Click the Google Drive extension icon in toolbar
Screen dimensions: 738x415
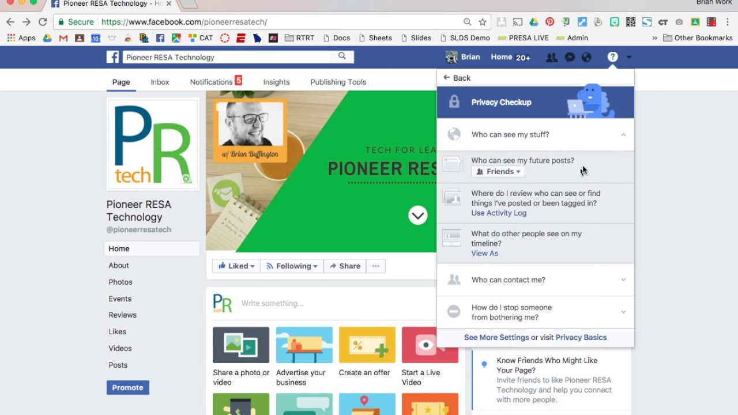pos(533,22)
